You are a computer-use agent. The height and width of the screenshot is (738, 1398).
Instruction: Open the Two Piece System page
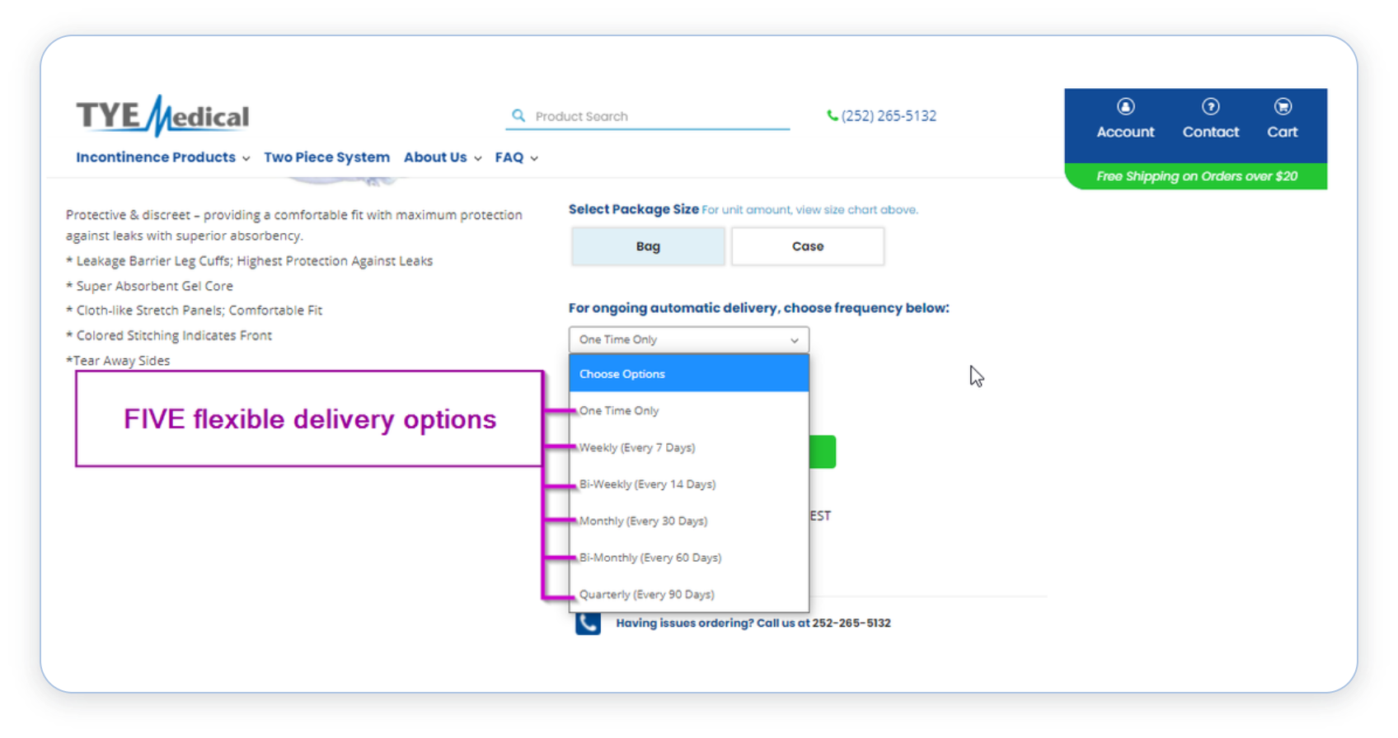pyautogui.click(x=326, y=157)
